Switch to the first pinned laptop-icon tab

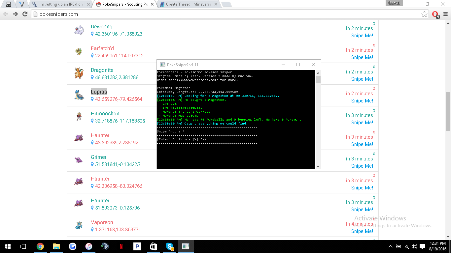point(9,4)
